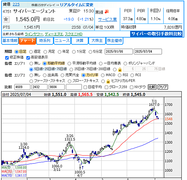Select 一目均衡表 indicator radio

(101, 64)
